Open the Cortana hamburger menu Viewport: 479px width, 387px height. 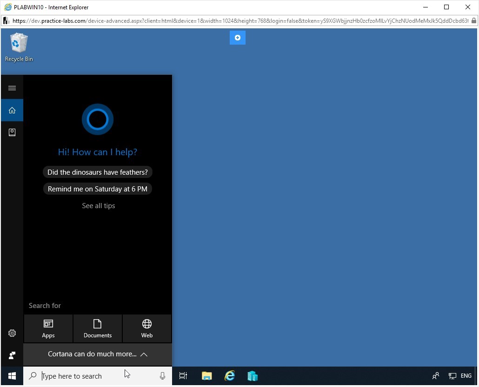(12, 88)
